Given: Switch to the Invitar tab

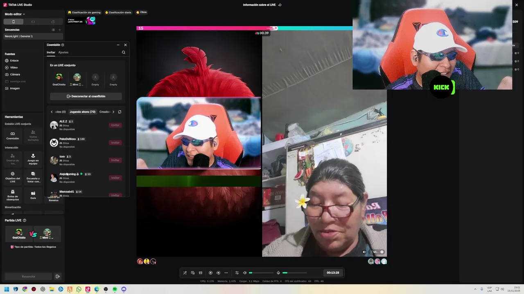Looking at the screenshot, I should click(51, 52).
